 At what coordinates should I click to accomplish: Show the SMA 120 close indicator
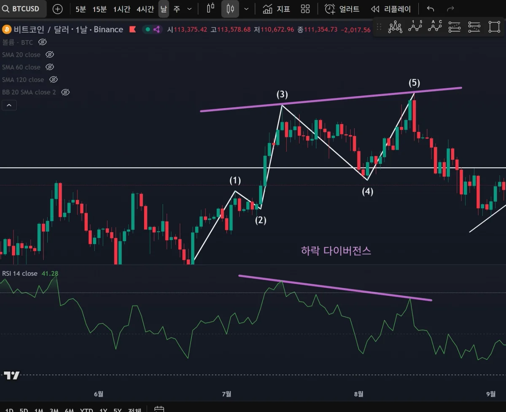pos(53,79)
